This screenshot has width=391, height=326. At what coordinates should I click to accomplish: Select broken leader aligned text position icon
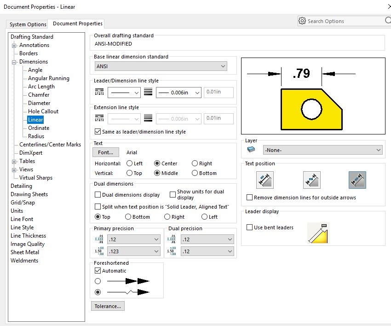[357, 180]
